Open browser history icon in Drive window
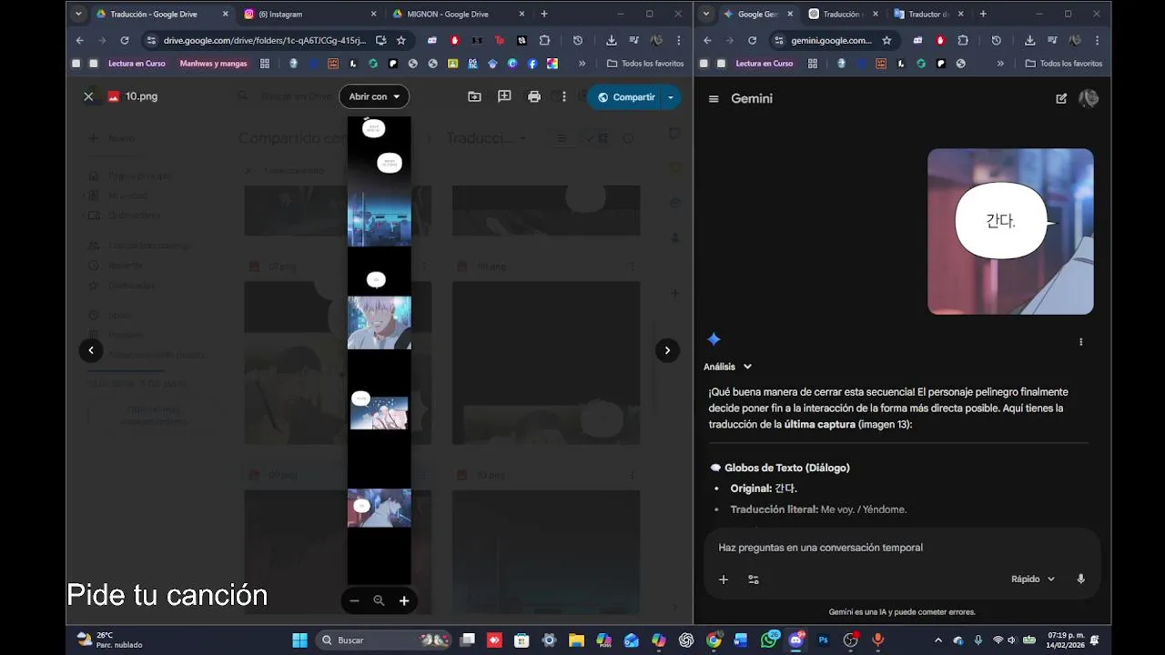This screenshot has width=1165, height=655. point(578,40)
